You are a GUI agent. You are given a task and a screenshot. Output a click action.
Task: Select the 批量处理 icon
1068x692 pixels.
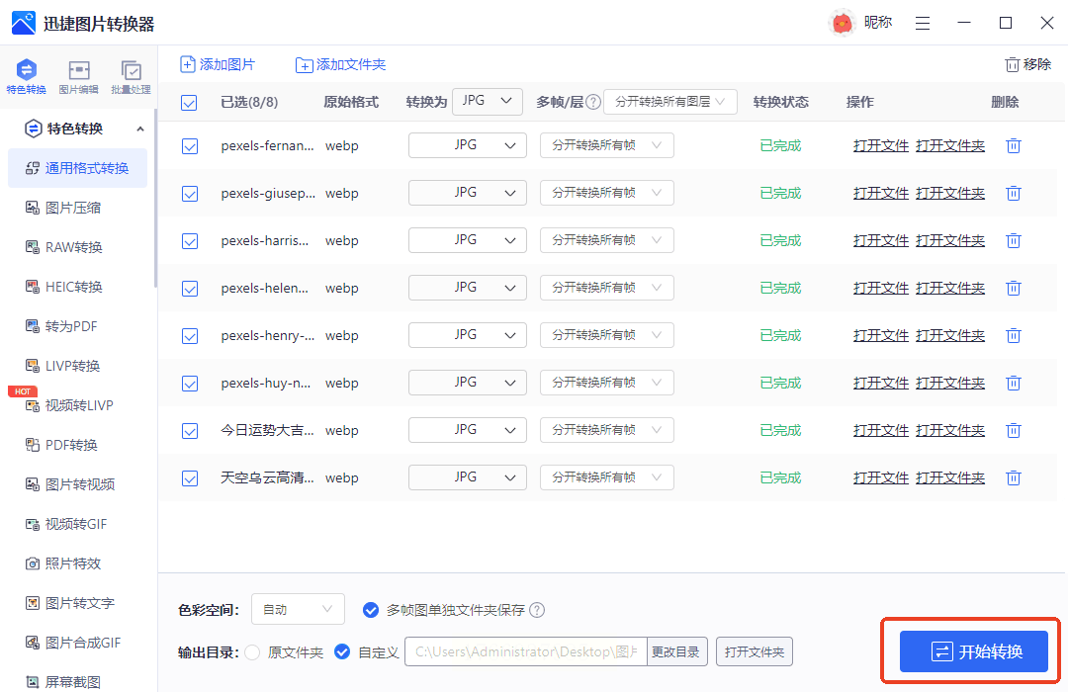[131, 71]
